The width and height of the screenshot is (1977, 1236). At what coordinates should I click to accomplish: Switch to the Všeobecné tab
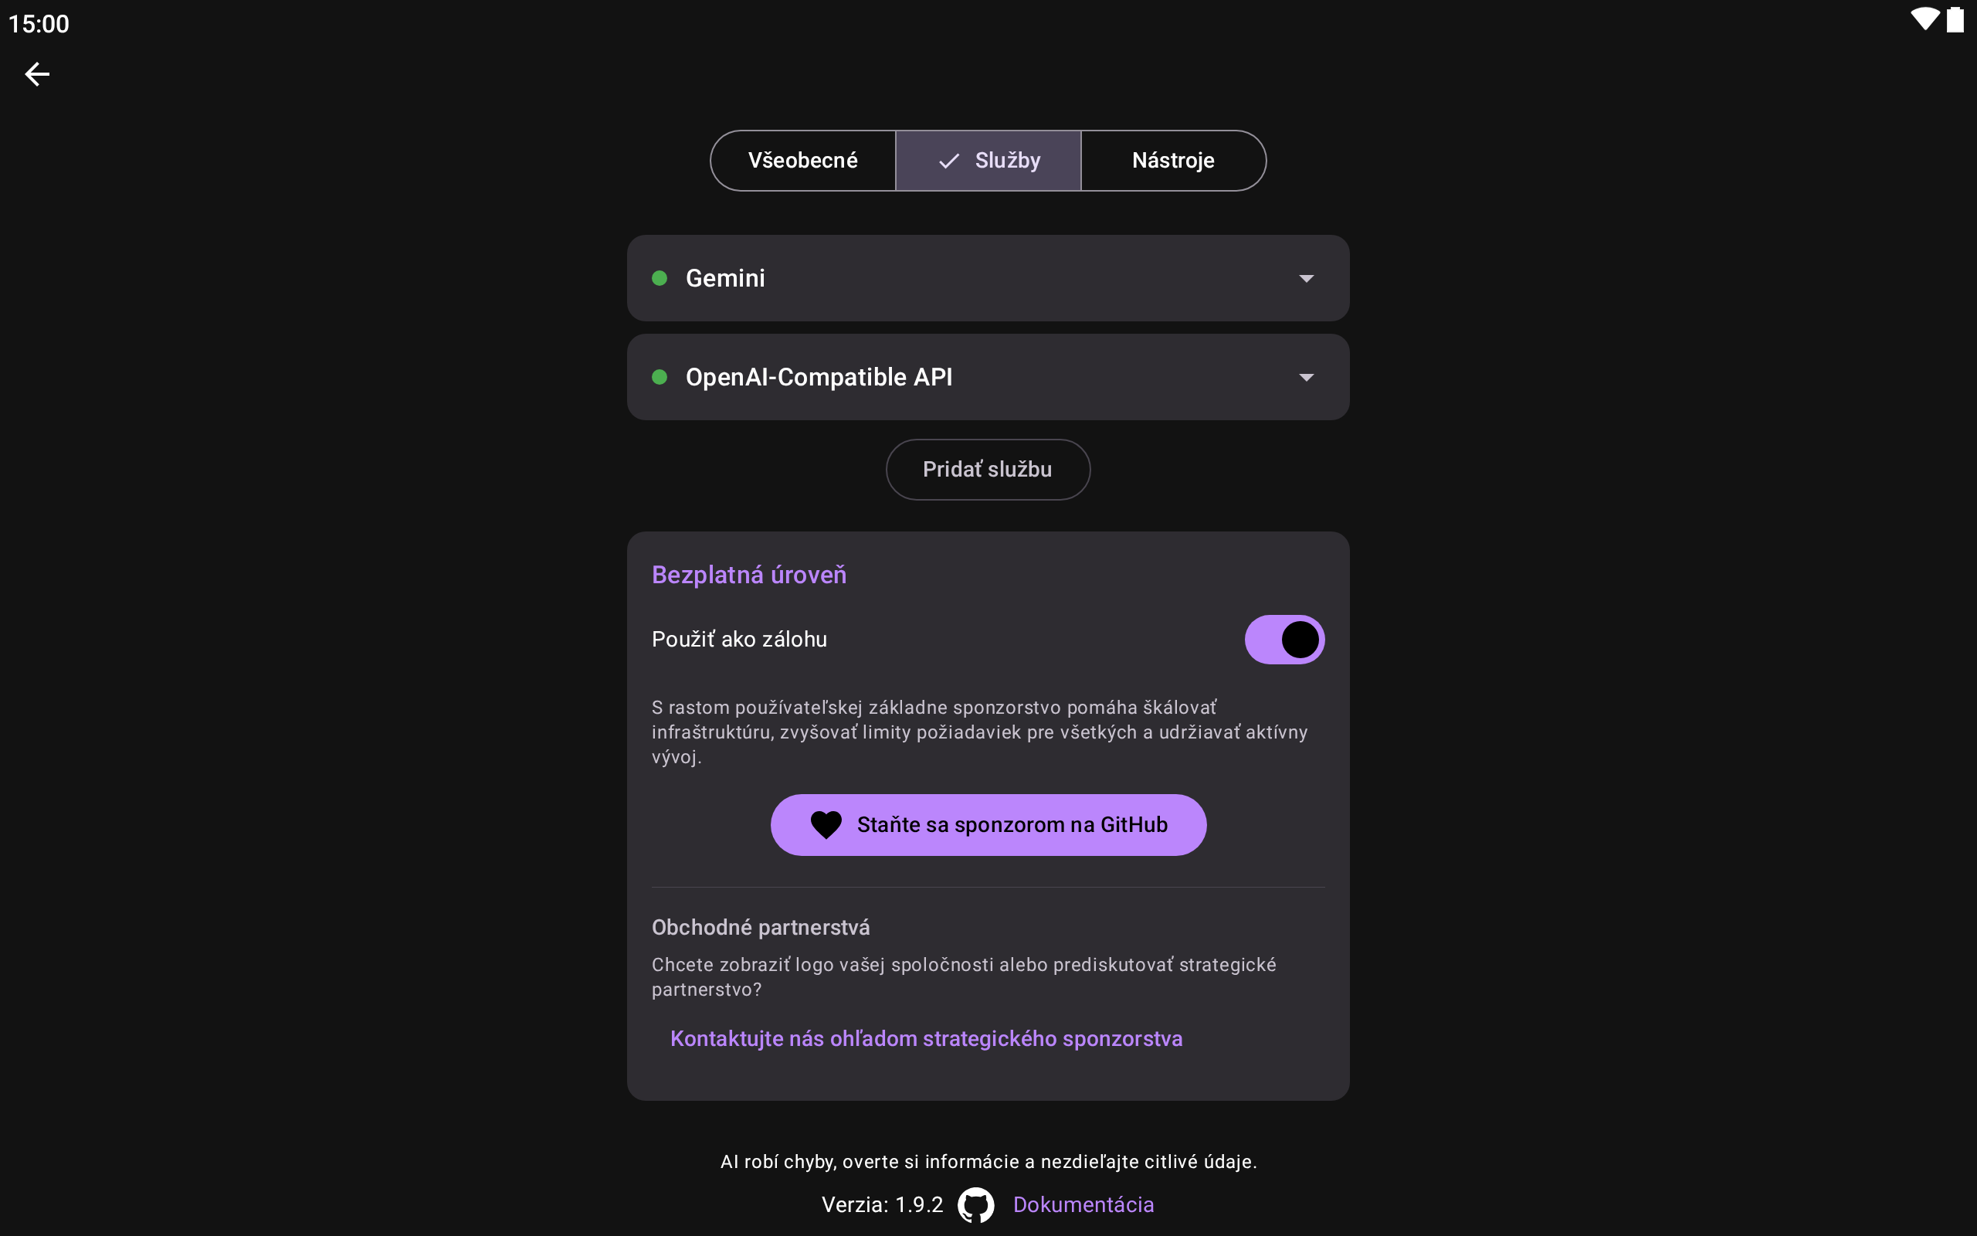(802, 161)
